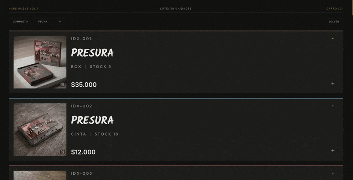Click the dot indicator on IDX-003

[333, 173]
